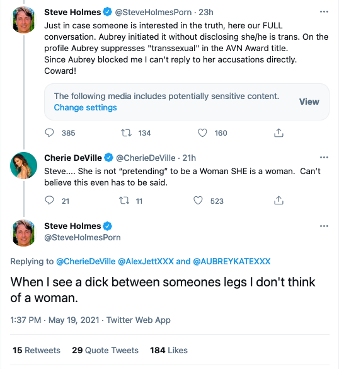Open more options on Cherie DeVille's tweet
This screenshot has width=339, height=369.
click(x=324, y=157)
